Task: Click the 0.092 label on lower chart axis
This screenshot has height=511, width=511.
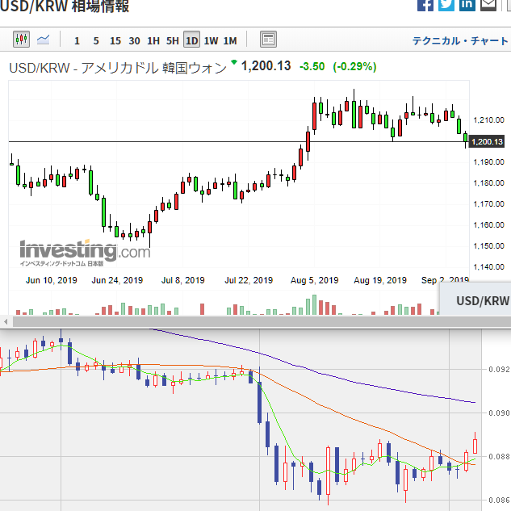Action: point(499,369)
